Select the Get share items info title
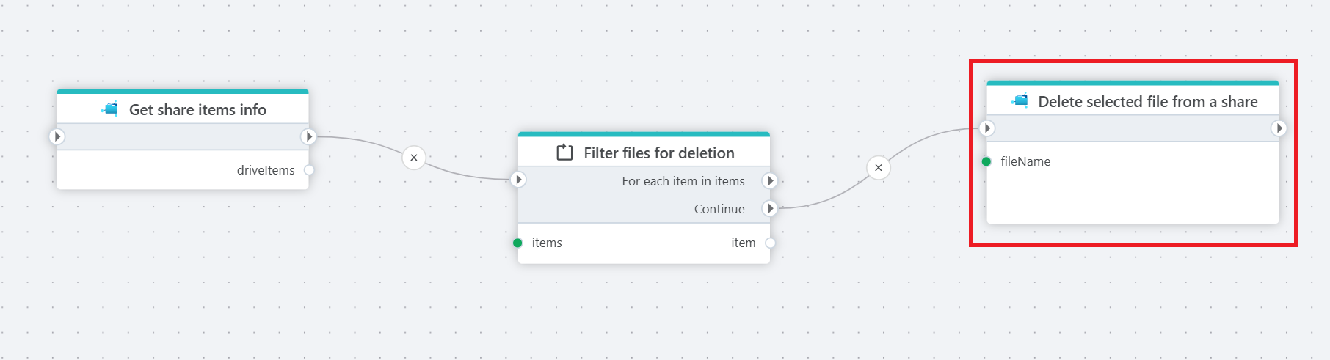This screenshot has width=1330, height=360. (x=197, y=110)
